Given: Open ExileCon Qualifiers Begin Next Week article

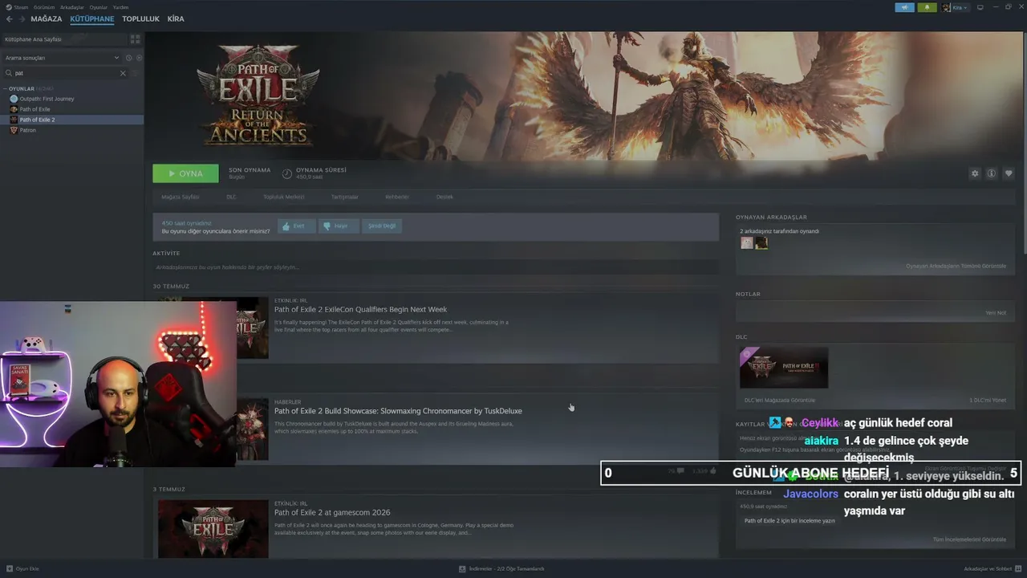Looking at the screenshot, I should [360, 309].
